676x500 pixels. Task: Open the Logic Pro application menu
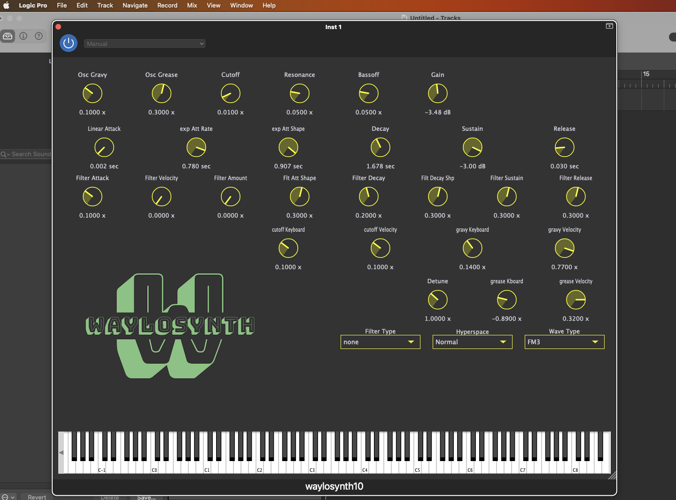(33, 6)
